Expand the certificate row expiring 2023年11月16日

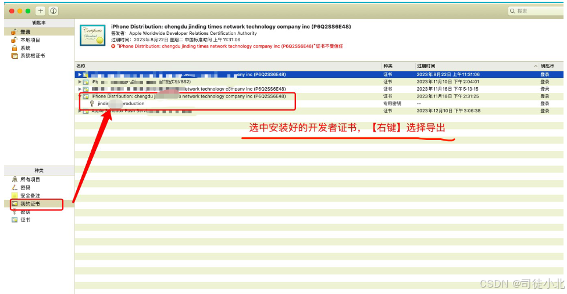(x=80, y=89)
